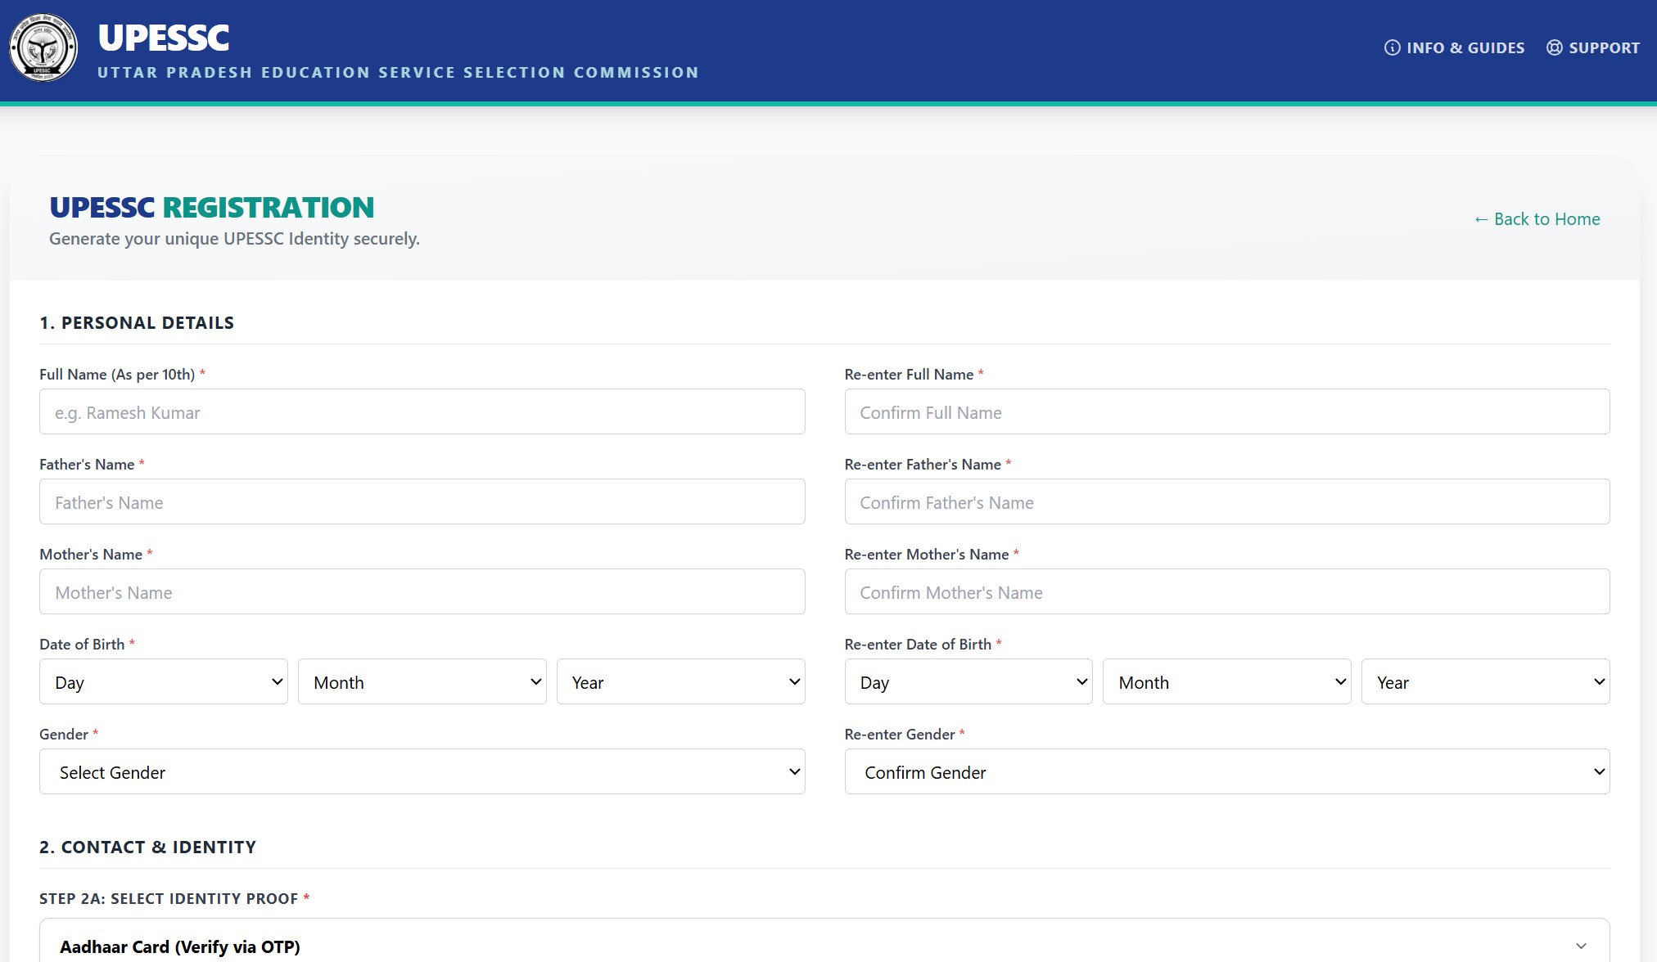This screenshot has height=962, width=1657.
Task: Open the INFO & GUIDES menu
Action: point(1465,47)
